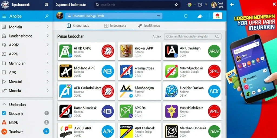Click the colorful Chrome-like icon in top bar
Image resolution: width=277 pixels, height=138 pixels.
[x=190, y=5]
